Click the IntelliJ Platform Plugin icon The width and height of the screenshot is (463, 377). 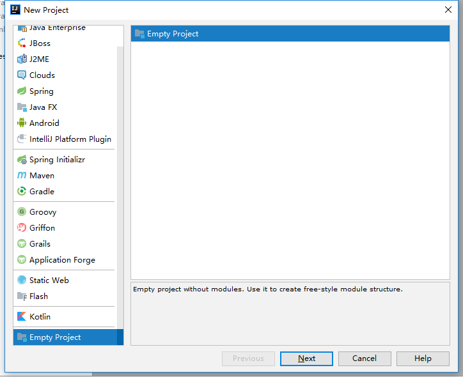tap(22, 139)
